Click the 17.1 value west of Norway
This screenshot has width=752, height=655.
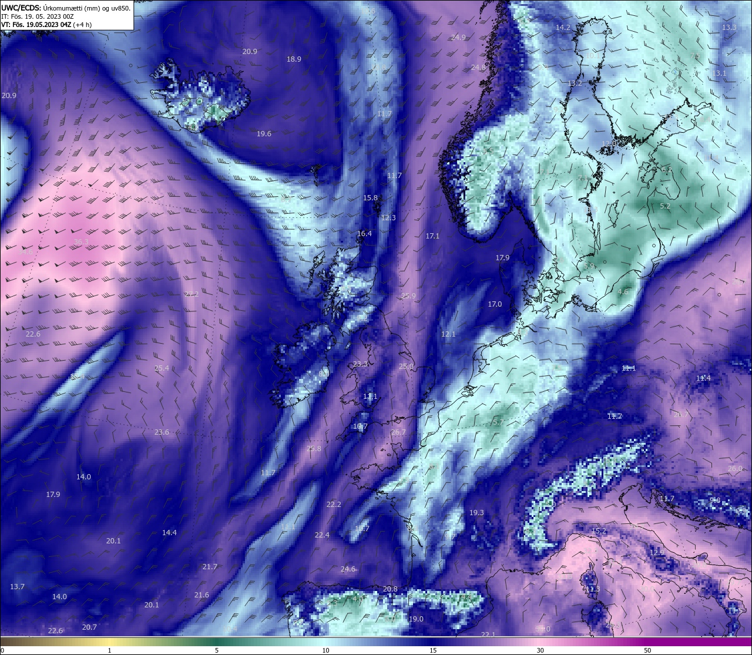pos(432,236)
